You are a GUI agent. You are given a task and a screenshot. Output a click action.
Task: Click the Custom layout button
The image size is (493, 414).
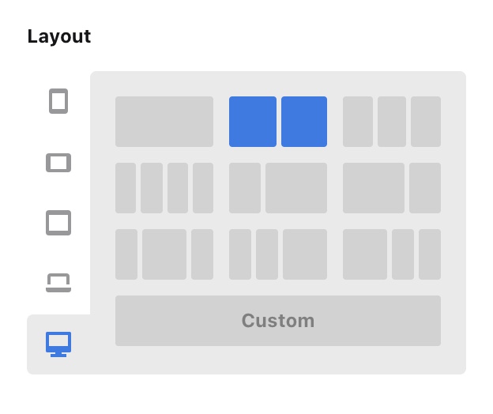(x=278, y=321)
